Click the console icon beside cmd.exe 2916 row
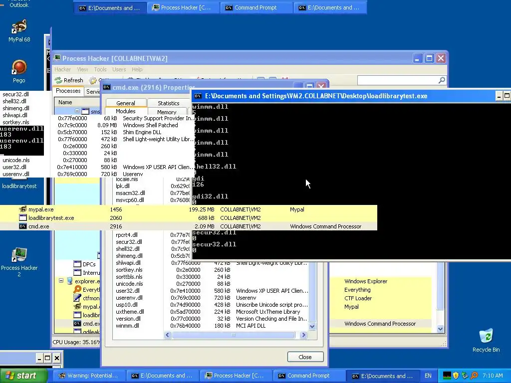Viewport: 511px width, 383px height. click(23, 226)
